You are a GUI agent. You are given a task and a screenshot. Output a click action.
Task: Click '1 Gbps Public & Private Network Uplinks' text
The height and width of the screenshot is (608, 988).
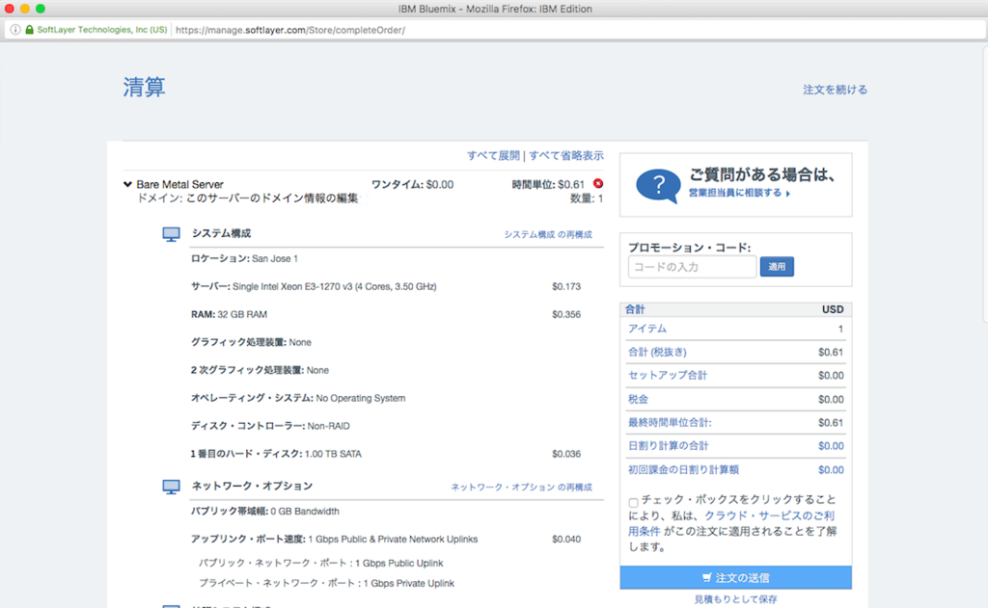(393, 539)
